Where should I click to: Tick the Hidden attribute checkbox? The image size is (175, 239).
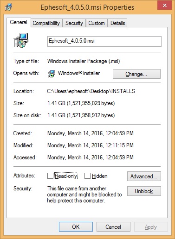[87, 176]
